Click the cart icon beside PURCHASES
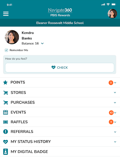Screen dimensions: 120x160 point(6,102)
